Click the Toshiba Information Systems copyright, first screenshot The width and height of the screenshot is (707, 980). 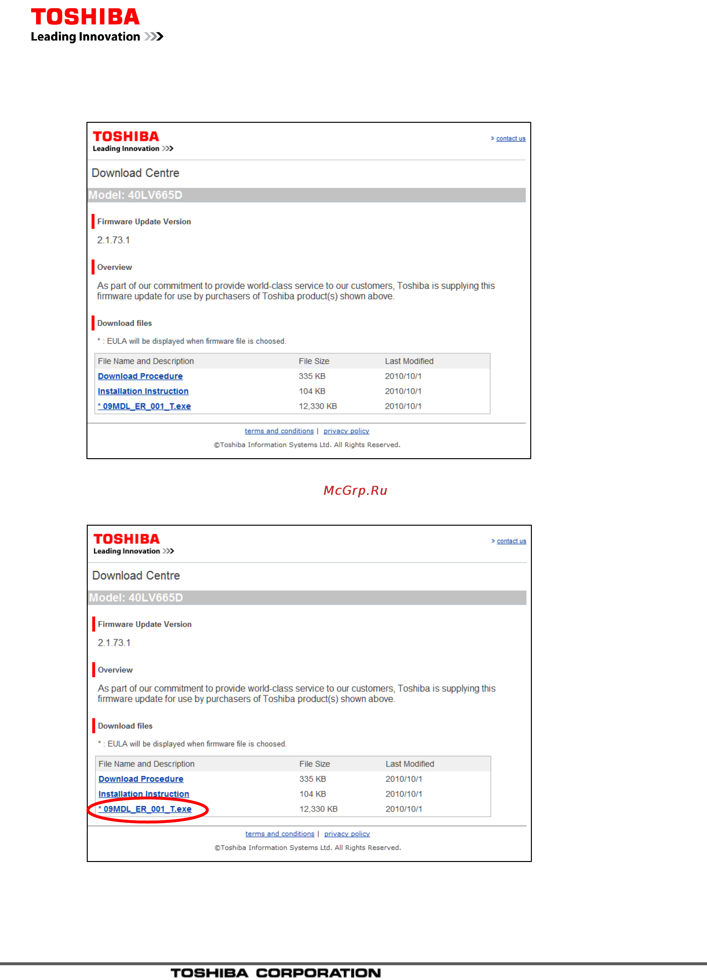pos(307,445)
